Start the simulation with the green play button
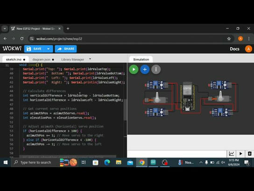Image resolution: width=254 pixels, height=191 pixels. pos(134,69)
